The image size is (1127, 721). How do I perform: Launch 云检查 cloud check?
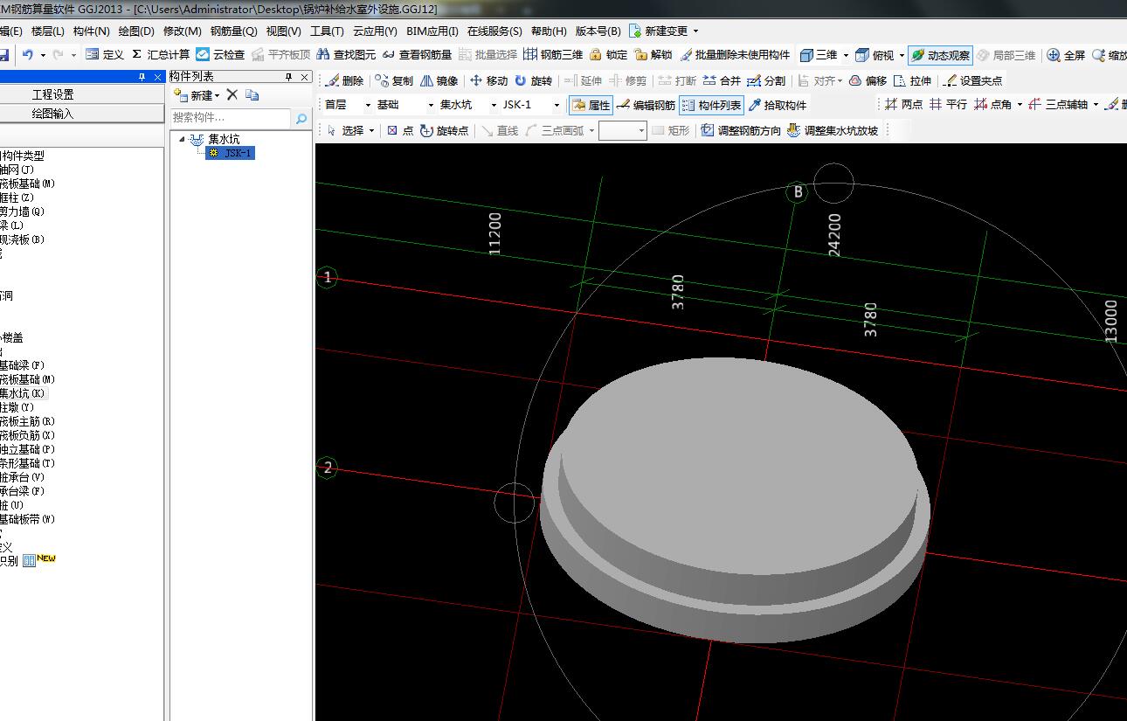pos(220,54)
